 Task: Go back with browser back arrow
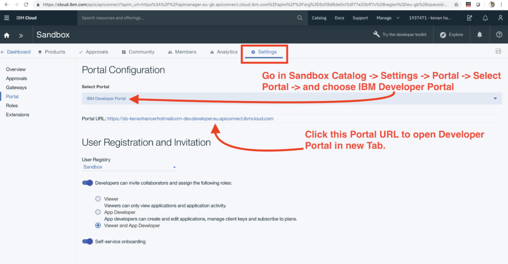click(6, 4)
